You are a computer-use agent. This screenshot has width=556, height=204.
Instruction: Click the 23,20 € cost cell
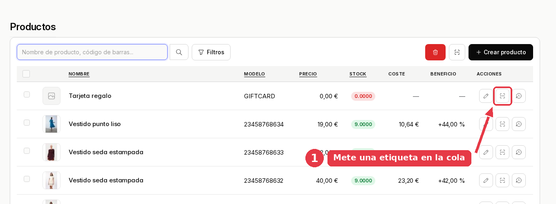tap(408, 181)
